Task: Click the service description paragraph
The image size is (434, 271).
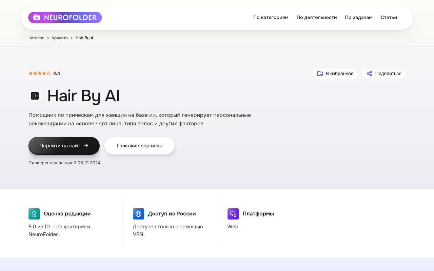Action: click(x=140, y=119)
